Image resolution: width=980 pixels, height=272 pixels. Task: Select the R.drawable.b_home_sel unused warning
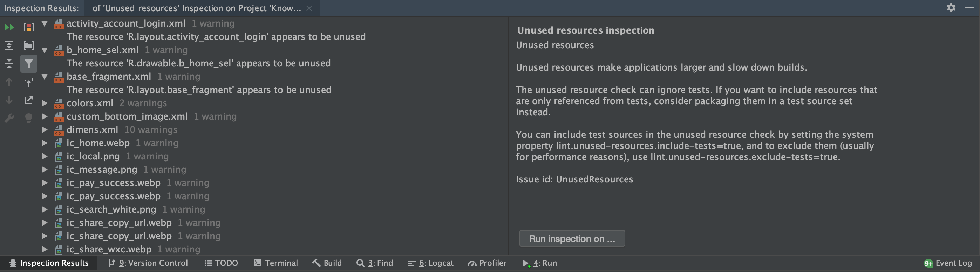[198, 63]
